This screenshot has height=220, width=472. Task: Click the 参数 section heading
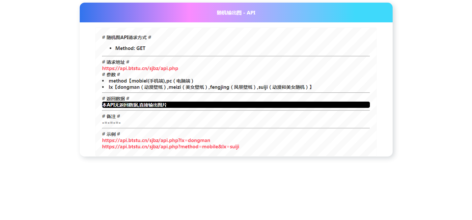(x=111, y=75)
